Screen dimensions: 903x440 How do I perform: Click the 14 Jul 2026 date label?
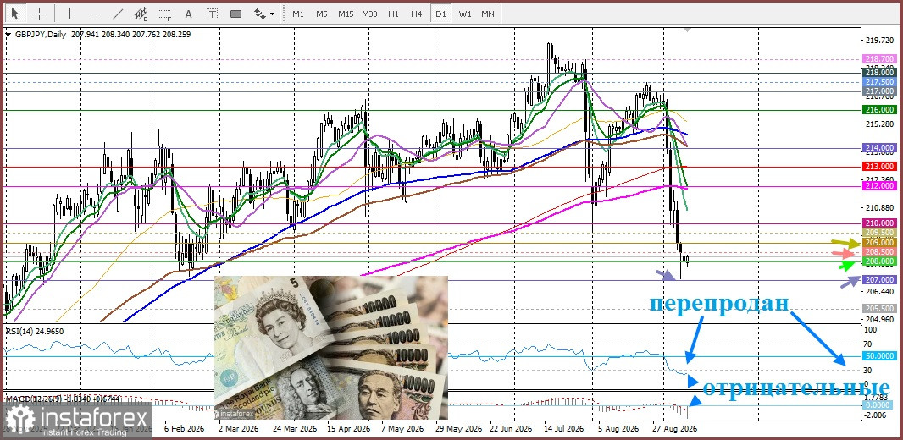tap(562, 429)
